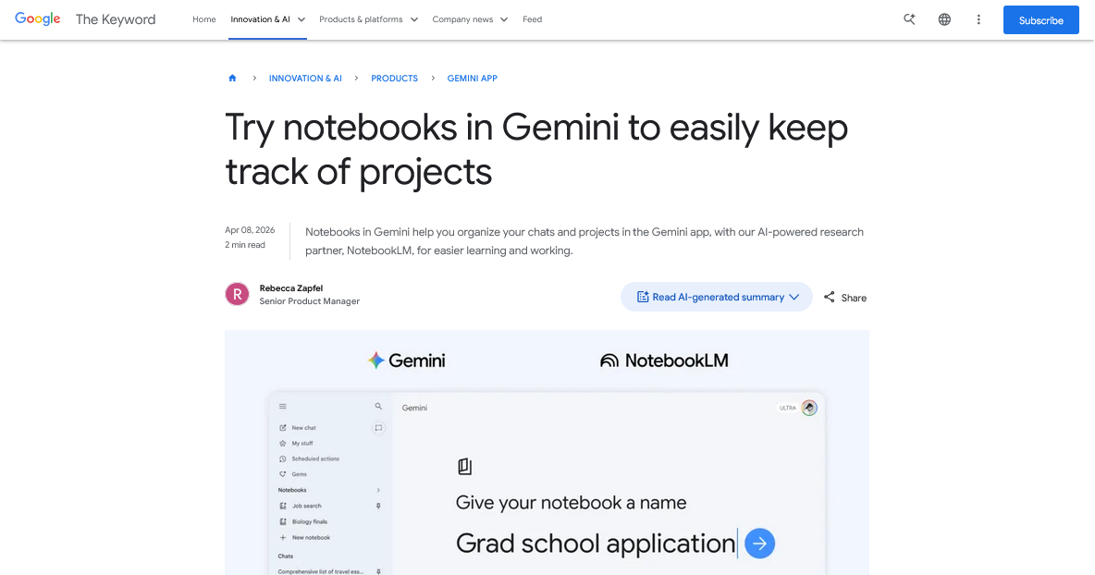This screenshot has height=575, width=1095.
Task: Open the three-dot more options menu
Action: click(978, 19)
